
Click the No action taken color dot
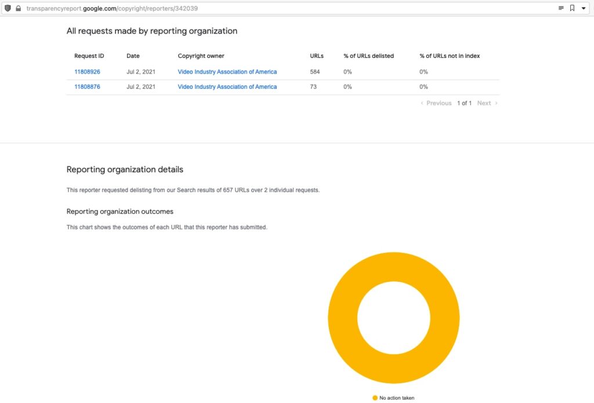coord(374,398)
